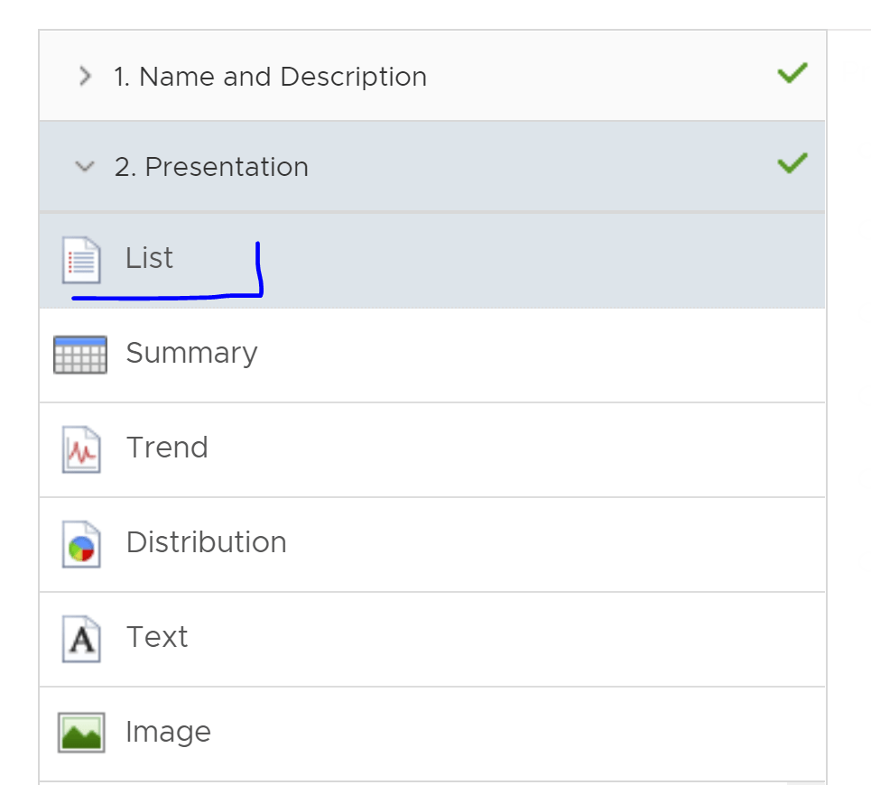Select the Text option label
The width and height of the screenshot is (871, 785).
tap(157, 637)
